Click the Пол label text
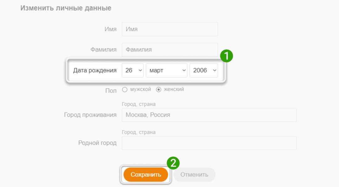Image resolution: width=339 pixels, height=187 pixels. (111, 91)
